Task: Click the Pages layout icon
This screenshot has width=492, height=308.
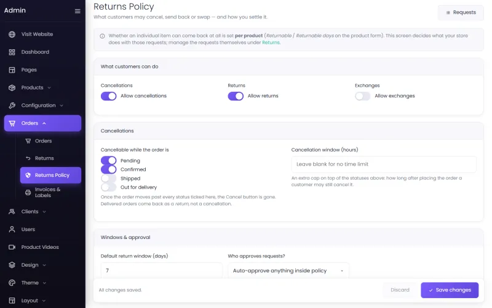Action: coord(12,70)
